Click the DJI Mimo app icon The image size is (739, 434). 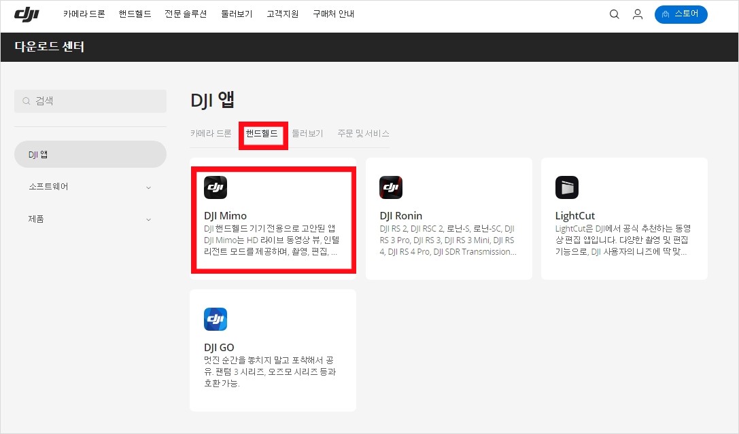(216, 187)
